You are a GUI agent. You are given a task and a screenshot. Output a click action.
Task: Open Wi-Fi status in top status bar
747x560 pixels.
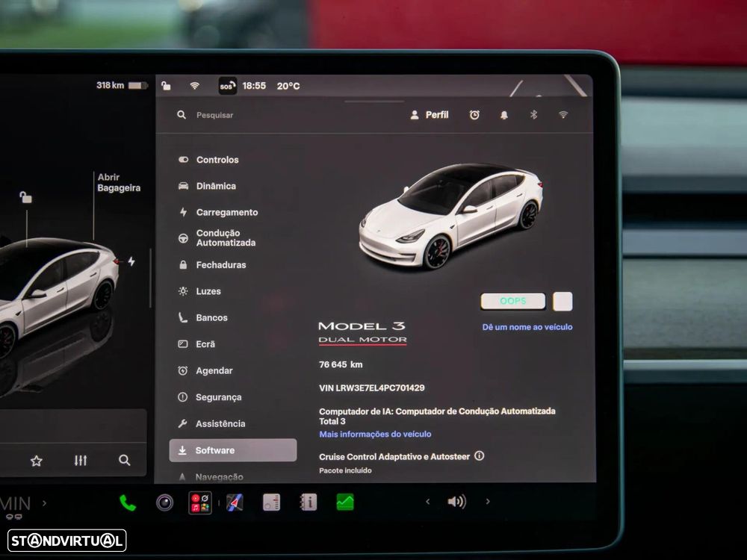click(x=194, y=86)
